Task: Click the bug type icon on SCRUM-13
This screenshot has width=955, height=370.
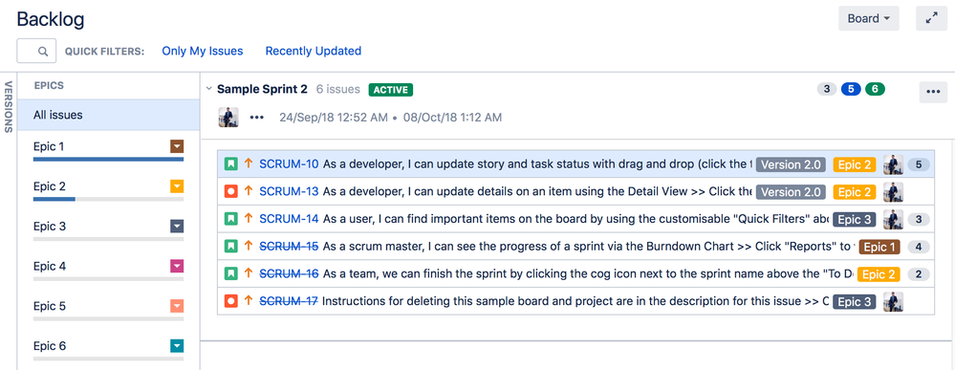Action: pyautogui.click(x=230, y=191)
